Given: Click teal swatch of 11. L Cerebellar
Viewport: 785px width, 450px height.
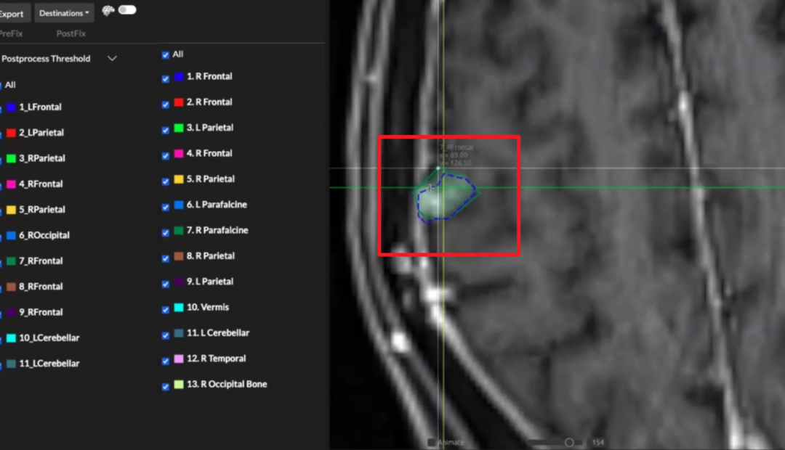Looking at the screenshot, I should (x=179, y=333).
